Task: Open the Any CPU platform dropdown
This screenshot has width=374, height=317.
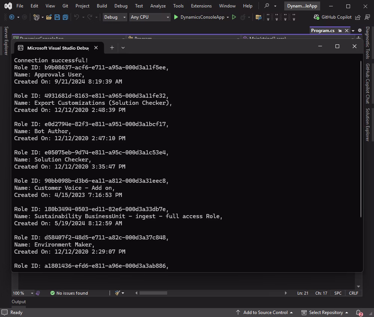Action: (x=150, y=17)
